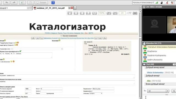Click the user name field Наталья Алексеевна

tap(143, 2)
